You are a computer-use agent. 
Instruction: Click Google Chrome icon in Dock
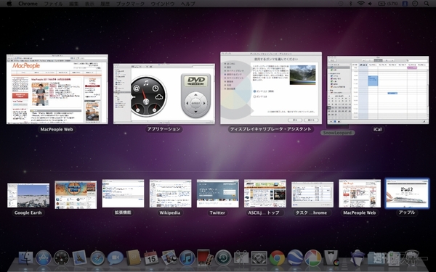(277, 258)
